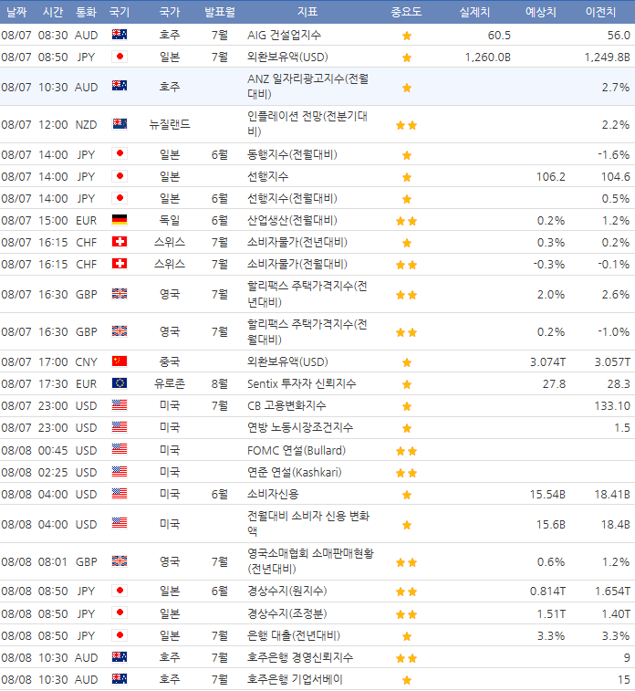Click Japan flag in 동행지수(전월대비) row
The image size is (635, 691).
point(120,153)
